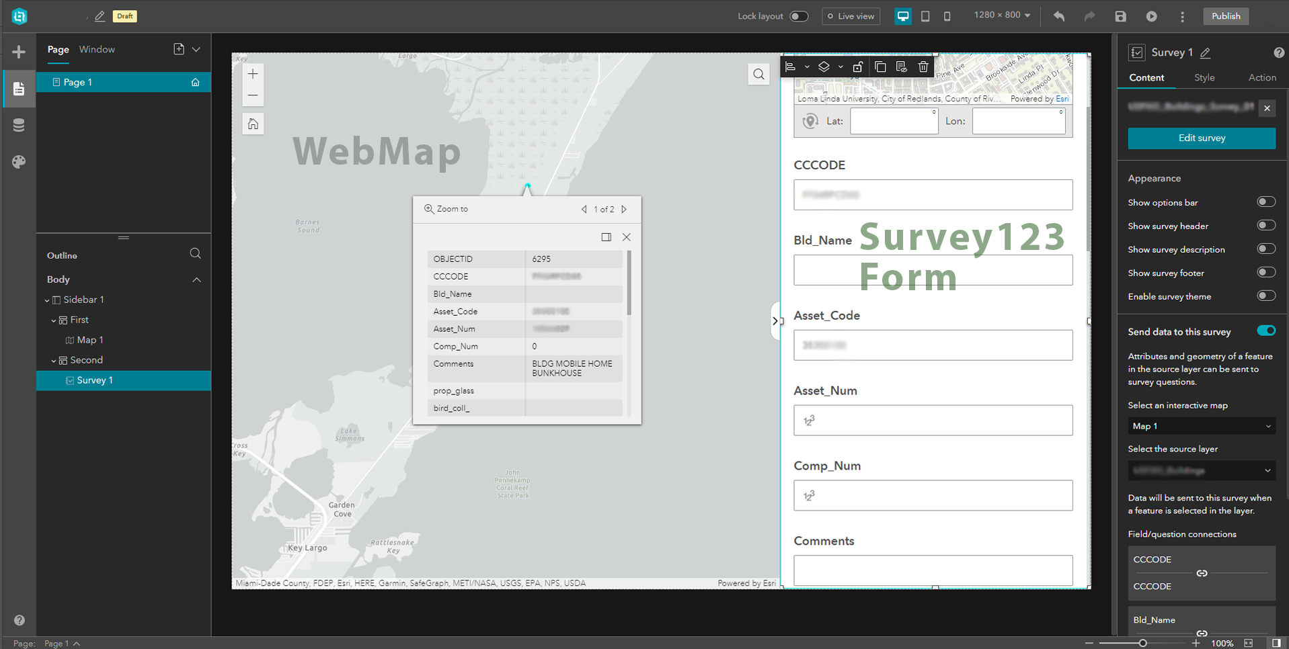1289x649 pixels.
Task: Open the Data panel in left rail
Action: 19,126
